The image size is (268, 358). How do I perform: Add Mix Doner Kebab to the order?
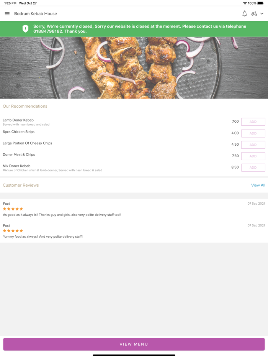(x=253, y=168)
